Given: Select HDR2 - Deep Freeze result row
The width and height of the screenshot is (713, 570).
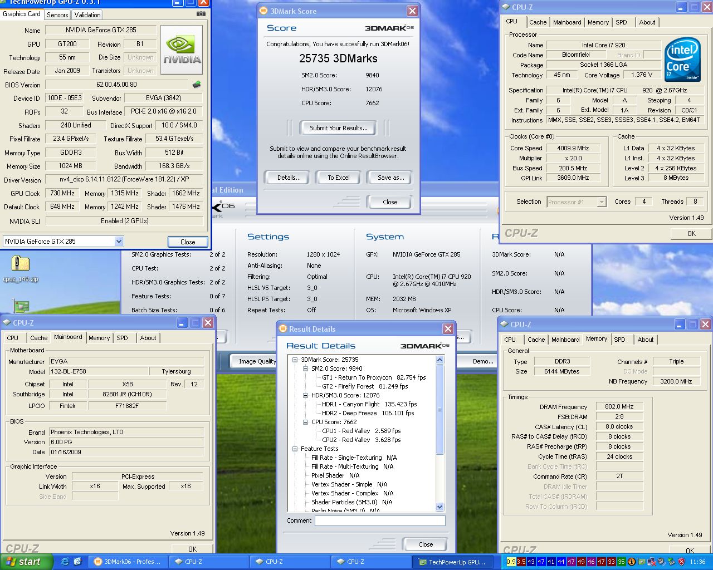Looking at the screenshot, I should (x=368, y=413).
